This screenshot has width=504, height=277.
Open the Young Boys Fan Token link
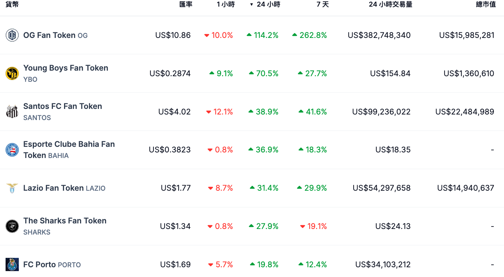[x=66, y=68]
